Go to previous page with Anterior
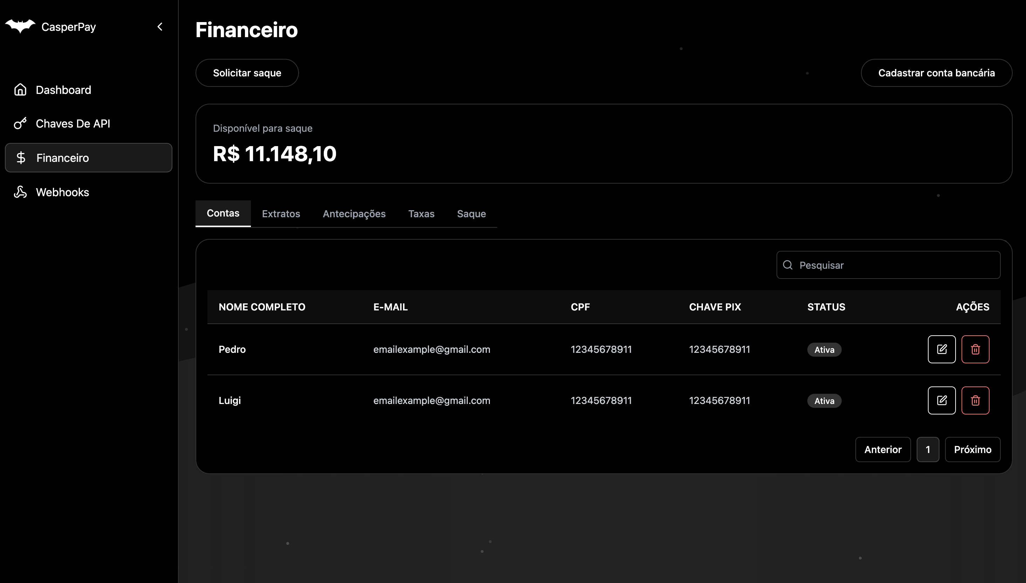This screenshot has height=583, width=1026. [x=883, y=449]
